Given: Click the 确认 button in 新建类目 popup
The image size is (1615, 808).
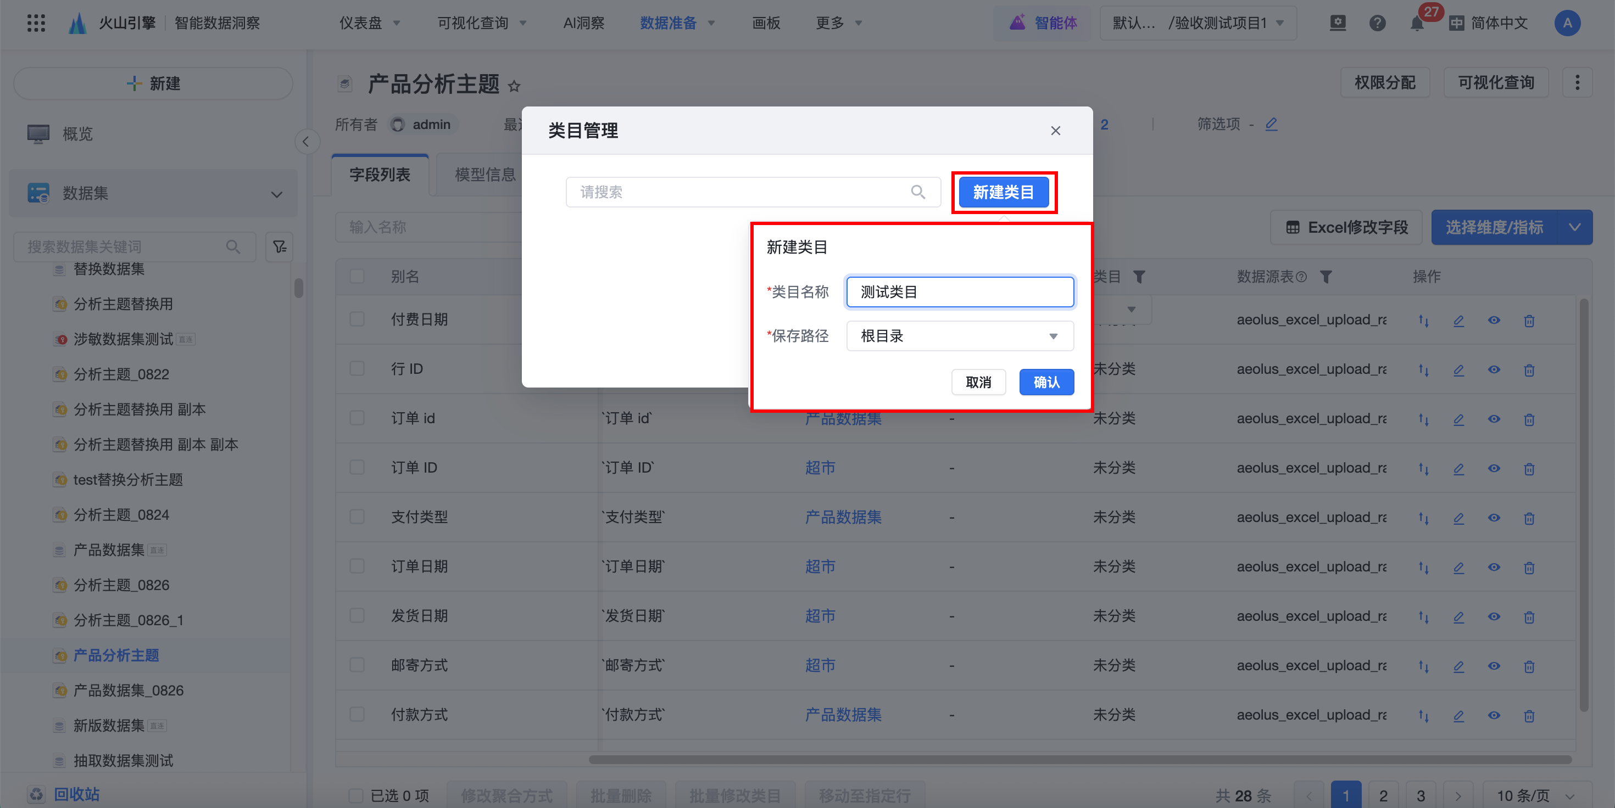Looking at the screenshot, I should [1046, 382].
